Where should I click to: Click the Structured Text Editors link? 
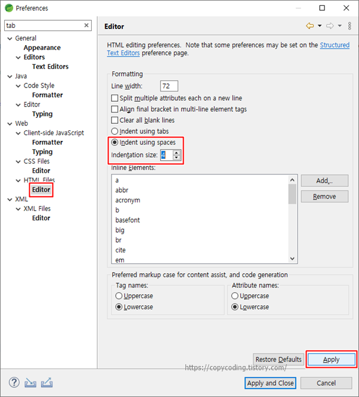pyautogui.click(x=335, y=45)
